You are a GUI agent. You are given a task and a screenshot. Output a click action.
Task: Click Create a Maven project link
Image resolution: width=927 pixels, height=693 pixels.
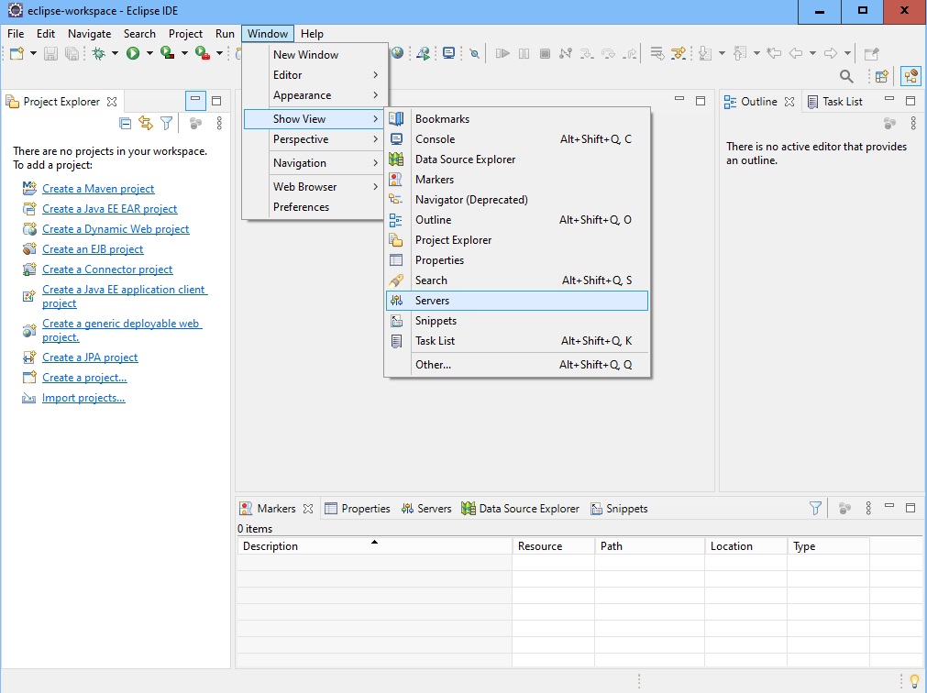(x=98, y=189)
